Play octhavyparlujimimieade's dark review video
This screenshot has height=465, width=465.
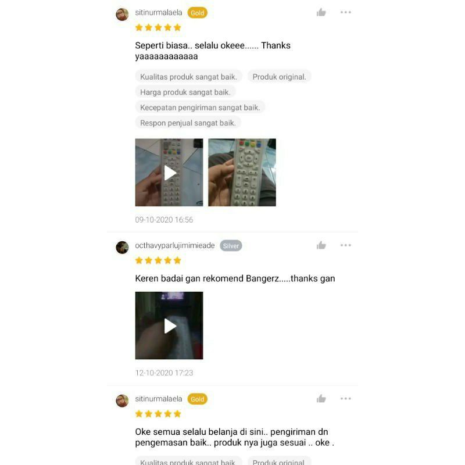pyautogui.click(x=169, y=325)
